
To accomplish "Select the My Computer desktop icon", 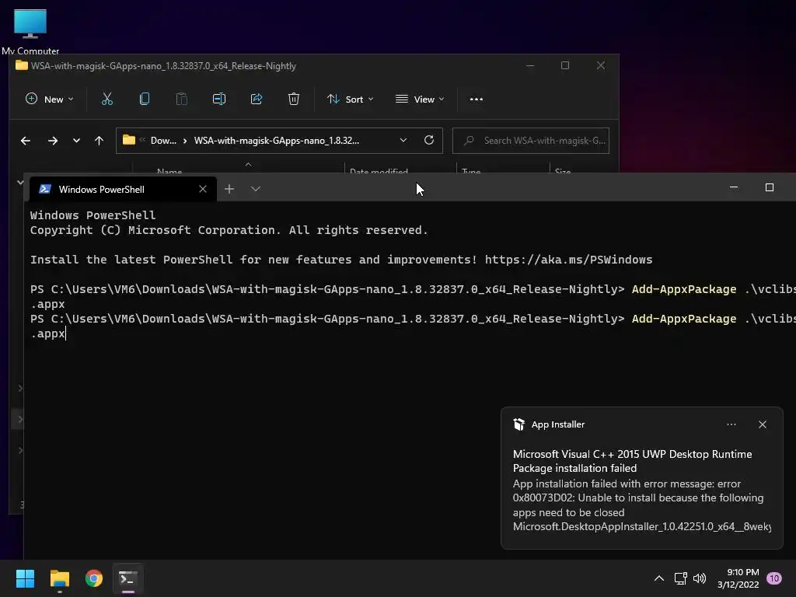I will pyautogui.click(x=30, y=30).
